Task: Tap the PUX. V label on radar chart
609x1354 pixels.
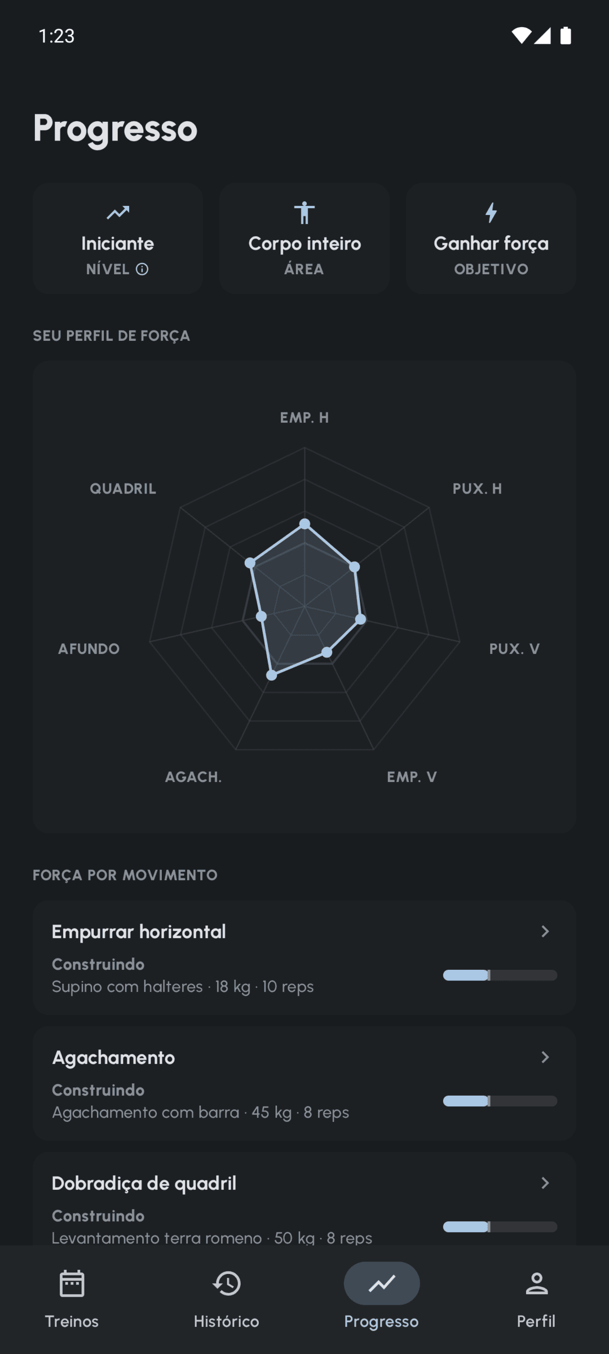Action: 514,649
